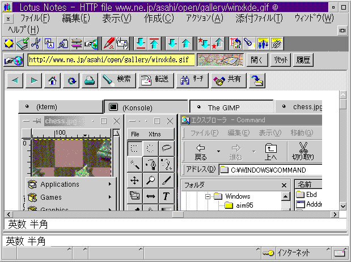
Task: Click the (Konsole) tab in the displayed image
Action: (146, 108)
